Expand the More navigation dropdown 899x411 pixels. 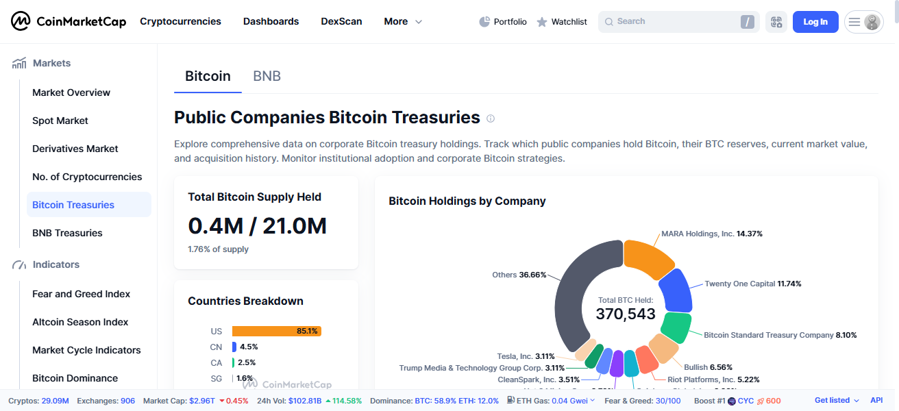[403, 21]
